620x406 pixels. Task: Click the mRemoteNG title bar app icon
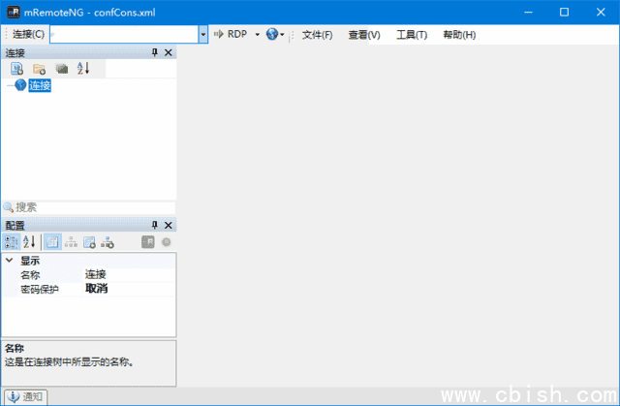click(14, 12)
